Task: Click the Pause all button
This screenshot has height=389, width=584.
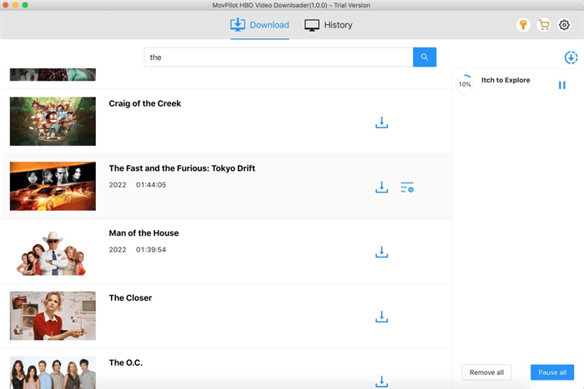Action: (552, 372)
